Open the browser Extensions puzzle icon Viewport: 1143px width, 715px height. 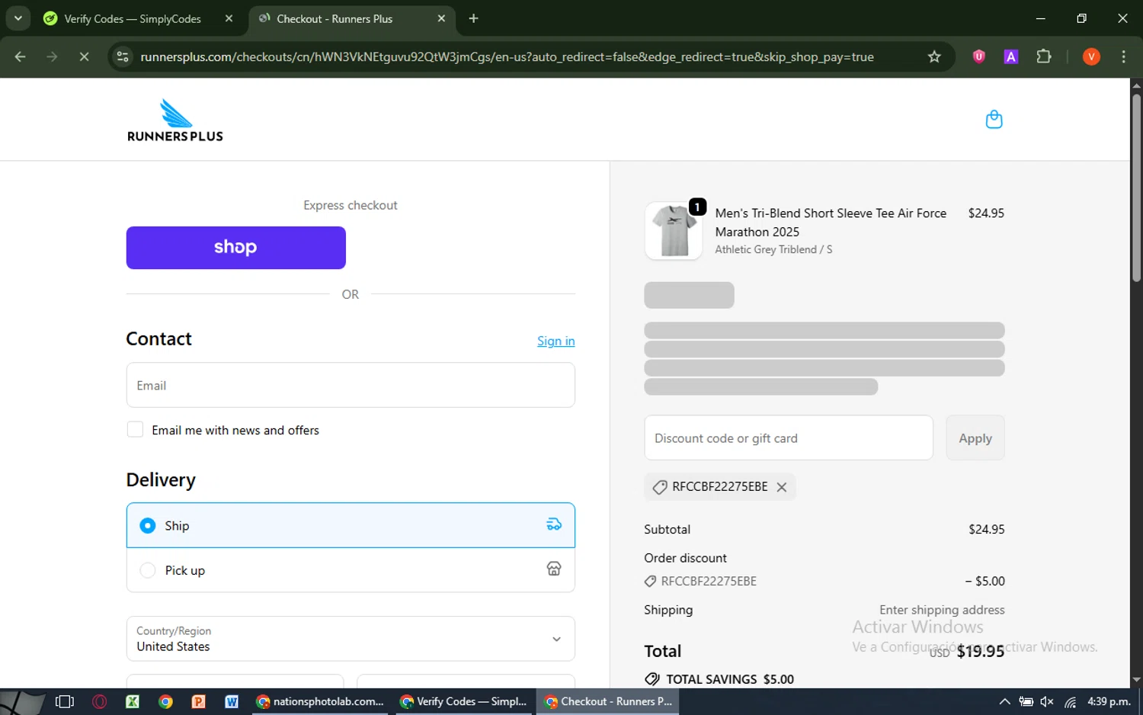coord(1044,57)
